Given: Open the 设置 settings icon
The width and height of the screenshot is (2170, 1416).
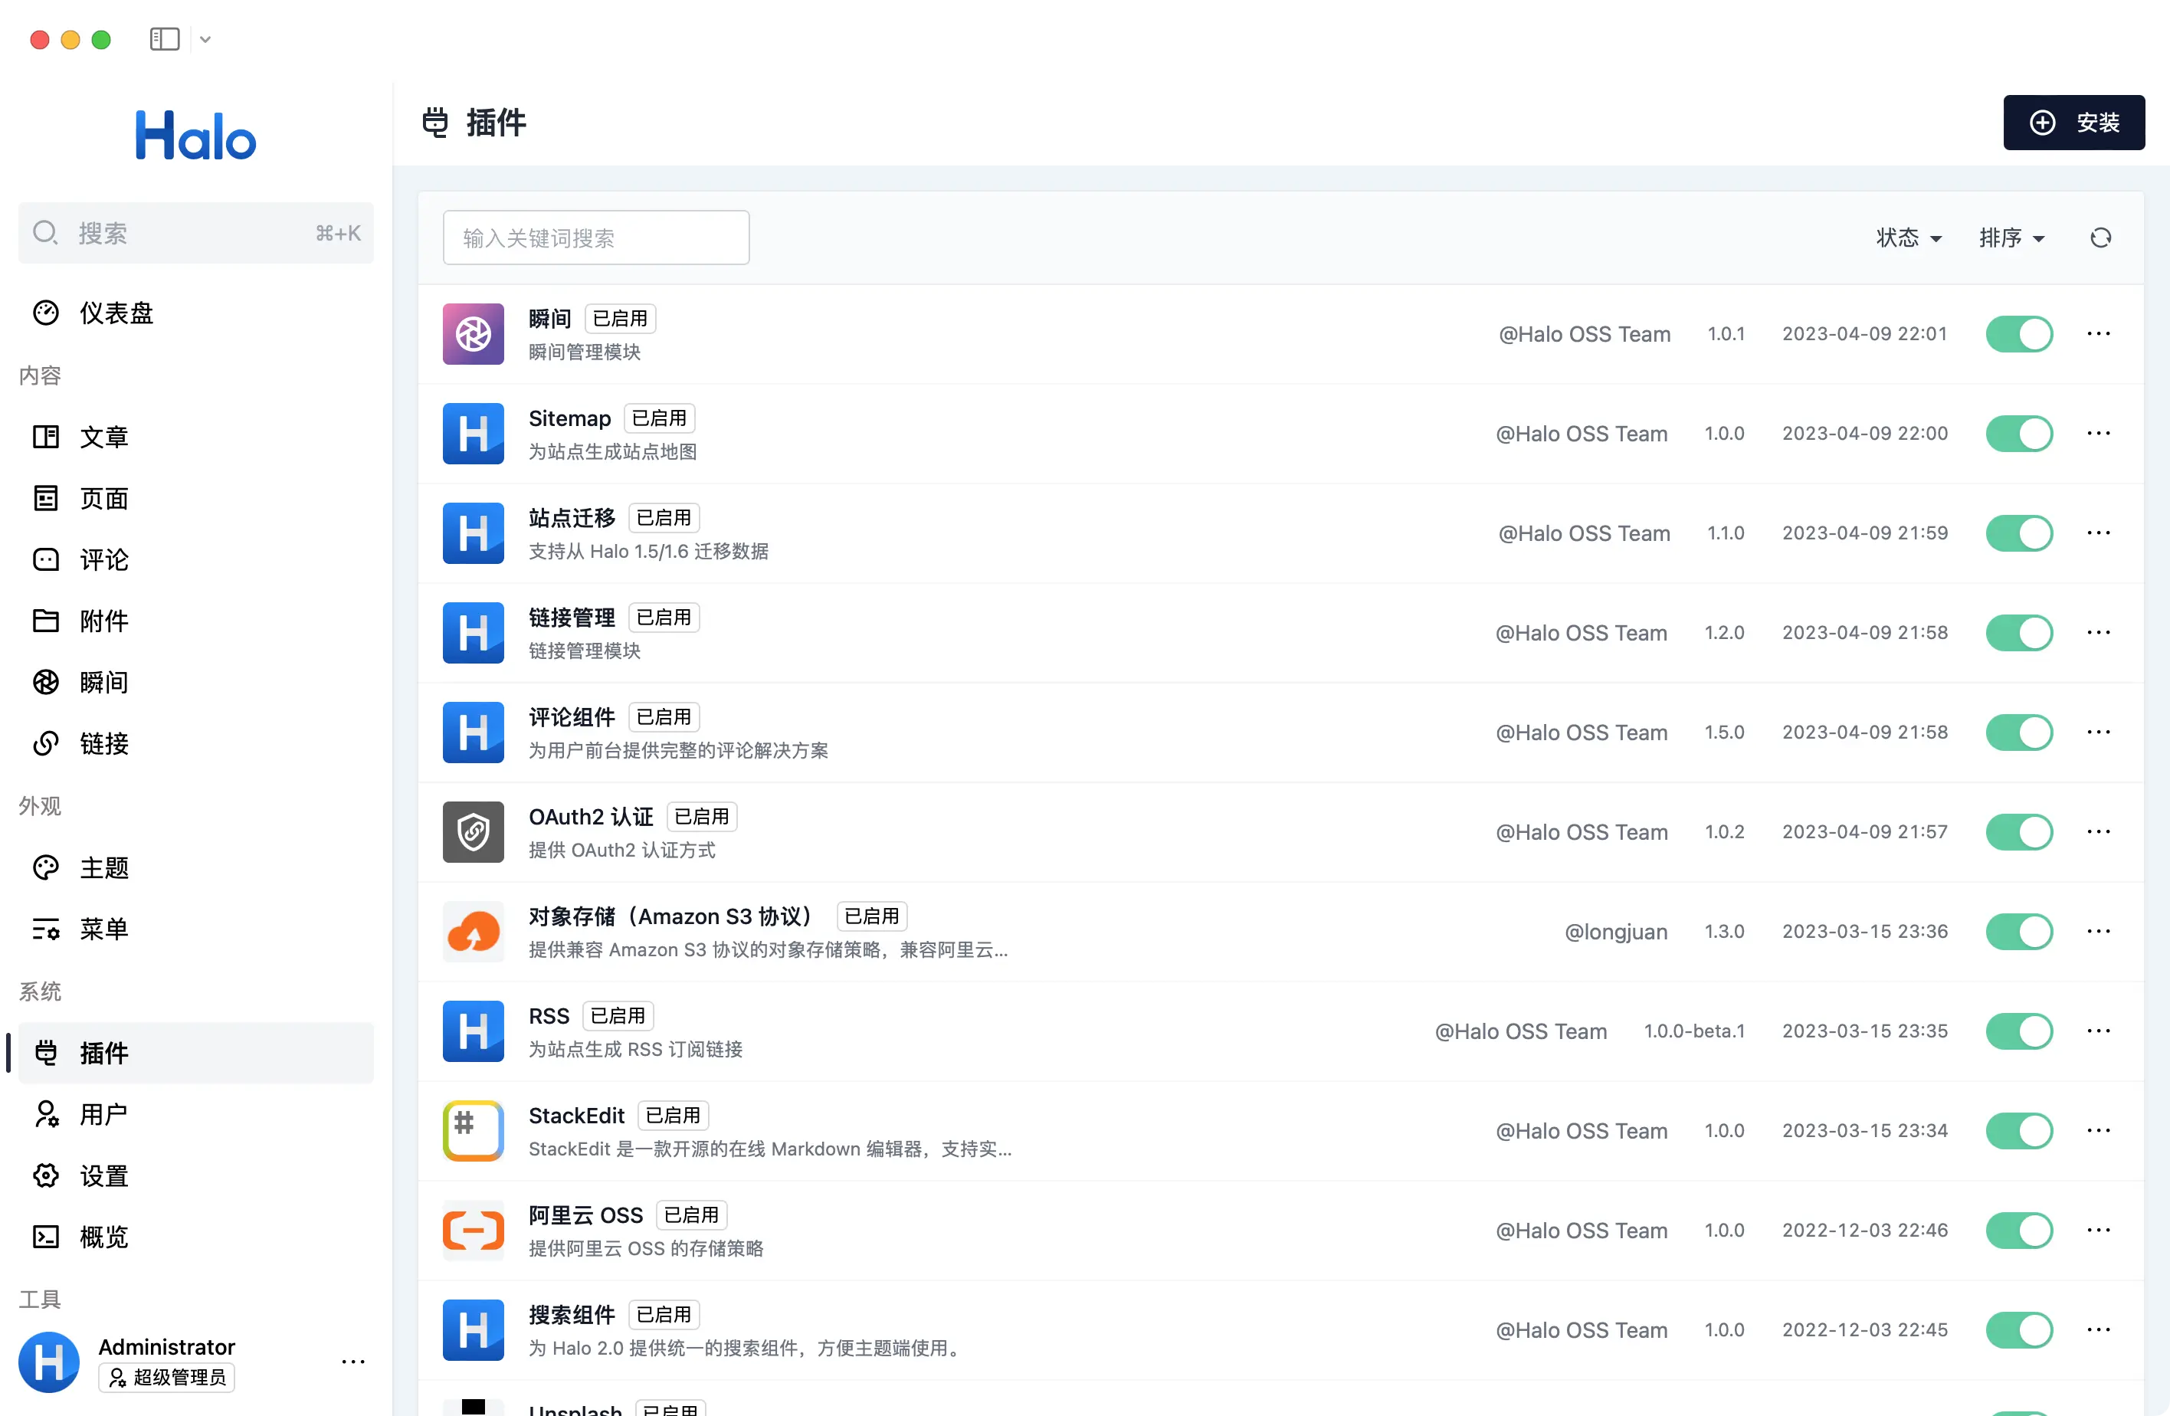Looking at the screenshot, I should pos(45,1175).
